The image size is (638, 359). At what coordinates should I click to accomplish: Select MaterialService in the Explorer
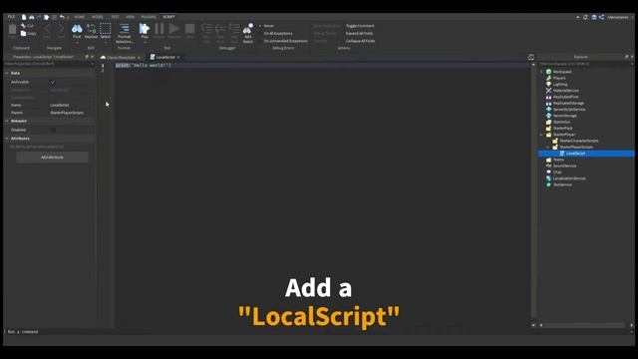pos(565,91)
